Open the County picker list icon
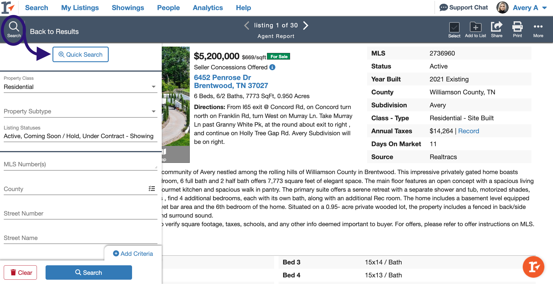 (152, 189)
